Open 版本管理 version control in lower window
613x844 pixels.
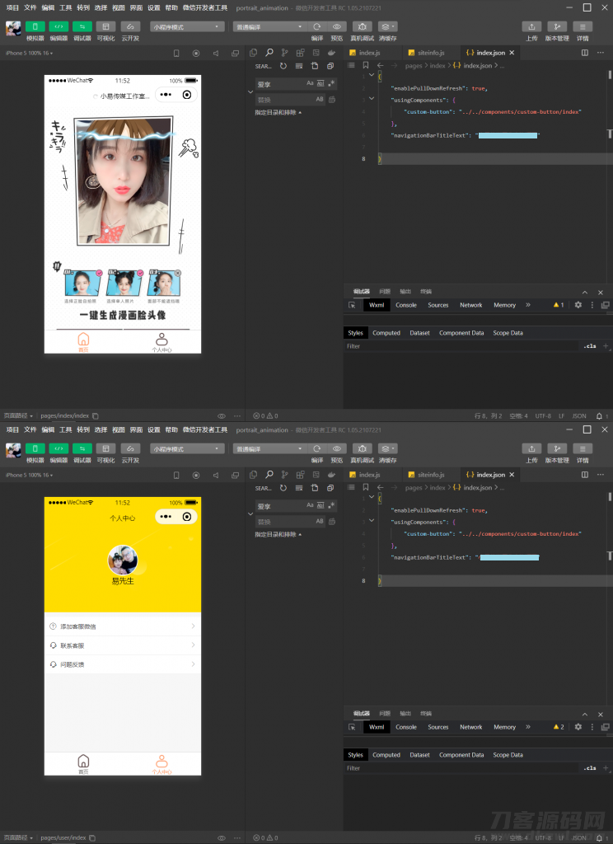(557, 448)
